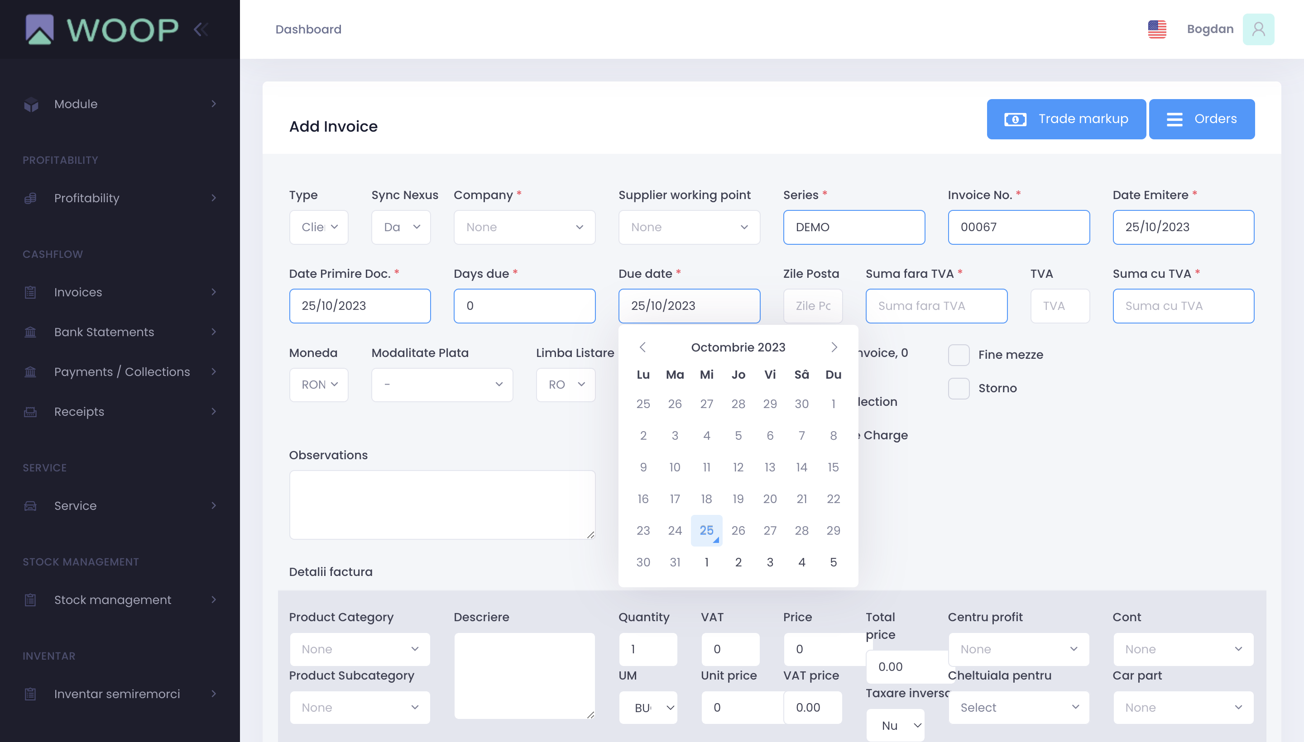Click the Trade markup button
This screenshot has width=1304, height=742.
[x=1066, y=119]
